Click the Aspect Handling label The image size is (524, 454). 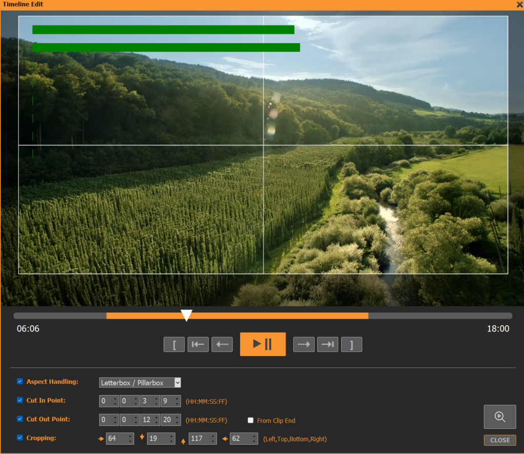(53, 381)
